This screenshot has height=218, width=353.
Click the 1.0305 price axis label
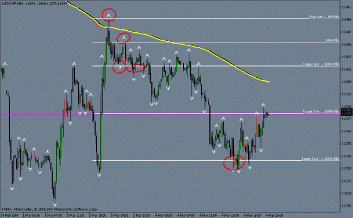point(346,206)
